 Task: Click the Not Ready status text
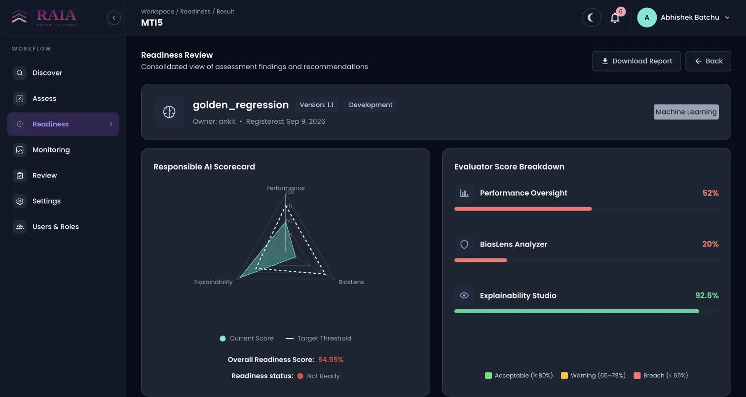click(x=323, y=376)
